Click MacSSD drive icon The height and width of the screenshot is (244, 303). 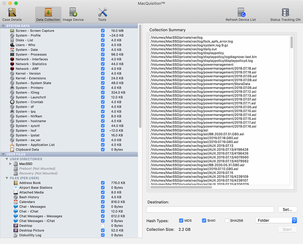[16, 164]
